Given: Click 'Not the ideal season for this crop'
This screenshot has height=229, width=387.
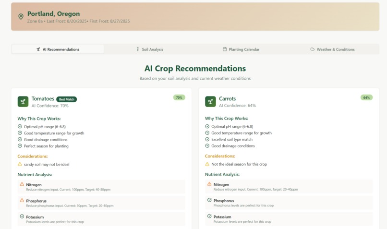Looking at the screenshot, I should pos(239,164).
